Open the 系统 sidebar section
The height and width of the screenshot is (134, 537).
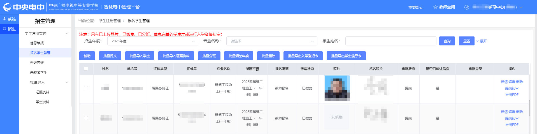point(9,19)
